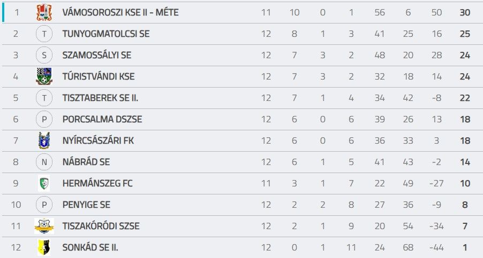The width and height of the screenshot is (483, 258).
Task: Click the SONKÁD SE II. team name
Action: point(90,247)
